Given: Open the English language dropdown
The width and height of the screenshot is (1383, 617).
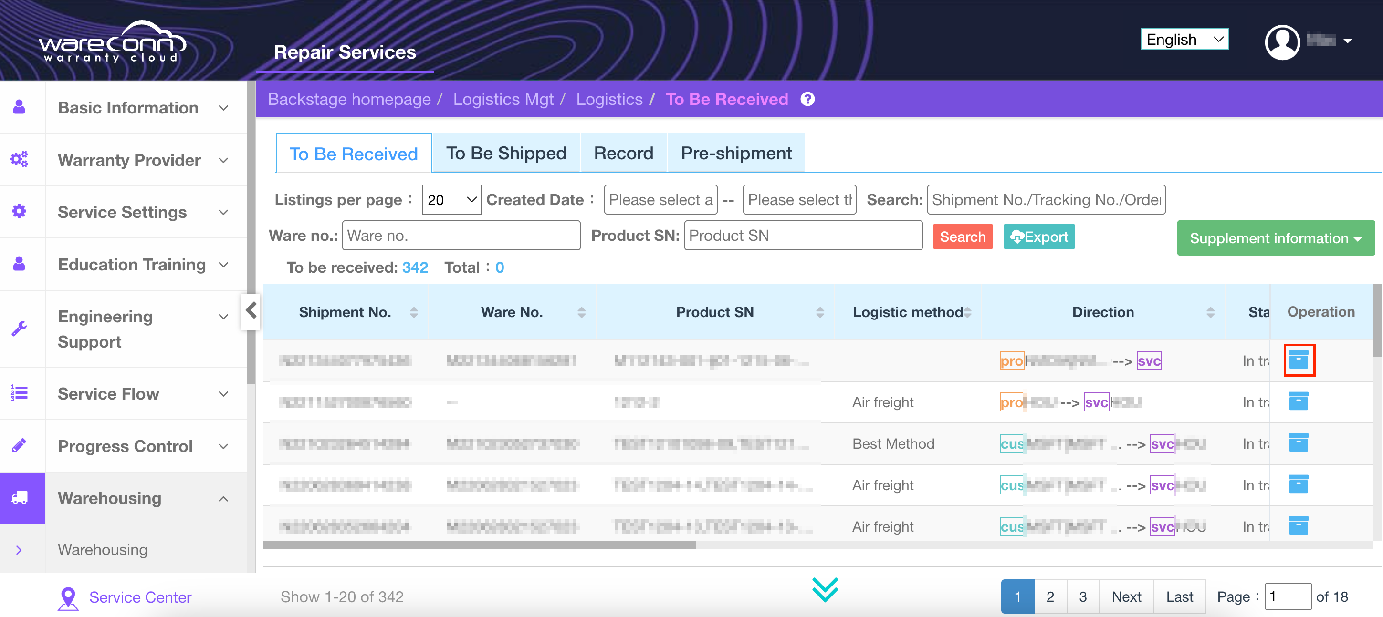Looking at the screenshot, I should tap(1184, 40).
